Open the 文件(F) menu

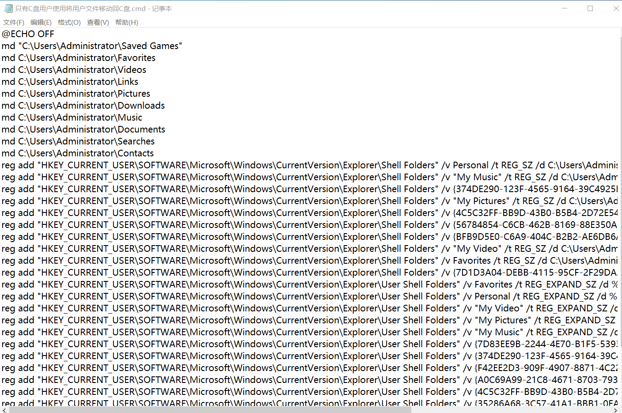coord(14,23)
